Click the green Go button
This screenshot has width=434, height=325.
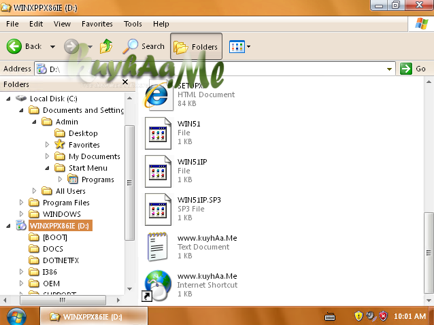click(406, 69)
